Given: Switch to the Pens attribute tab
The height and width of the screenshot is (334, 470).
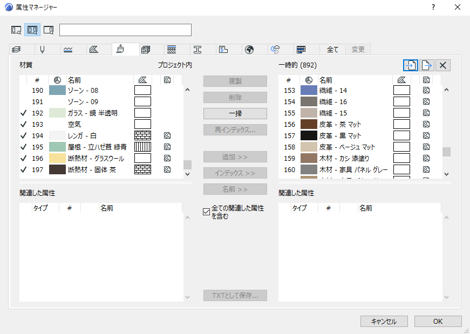Looking at the screenshot, I should coord(42,50).
